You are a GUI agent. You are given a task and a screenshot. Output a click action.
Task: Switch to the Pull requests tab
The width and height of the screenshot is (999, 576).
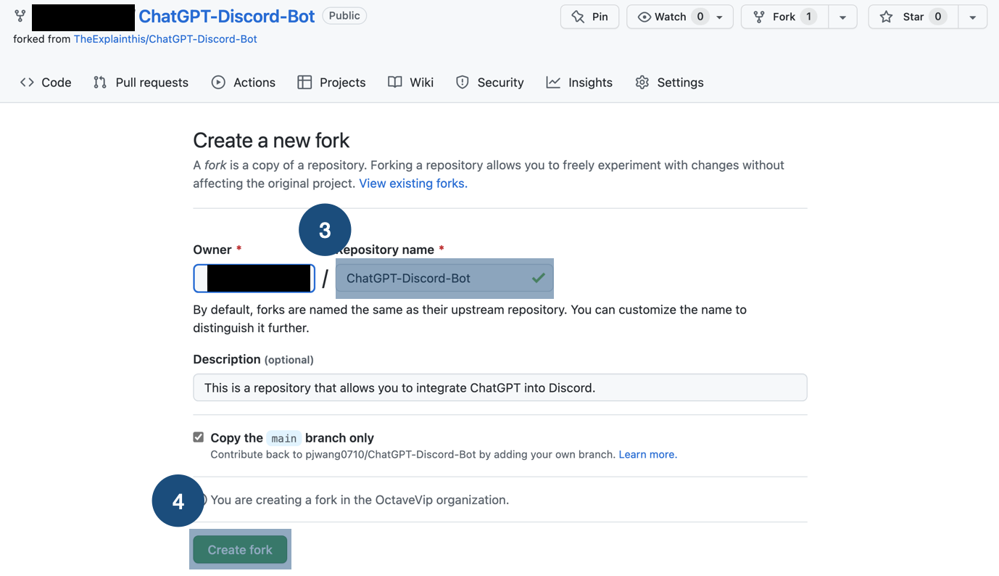tap(152, 82)
